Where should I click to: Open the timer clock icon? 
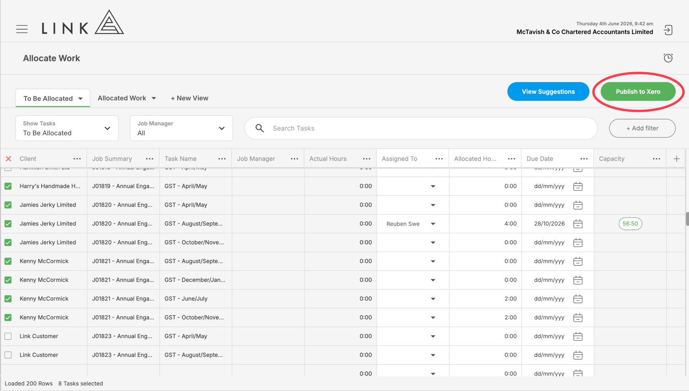point(668,58)
